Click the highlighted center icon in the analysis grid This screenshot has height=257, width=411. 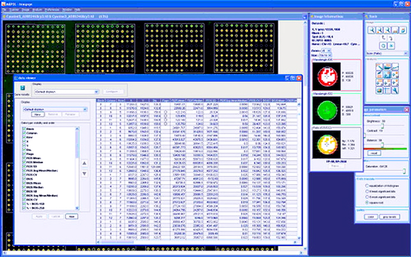point(387,75)
